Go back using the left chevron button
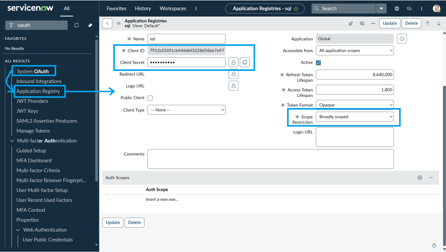This screenshot has width=446, height=252. coord(107,23)
